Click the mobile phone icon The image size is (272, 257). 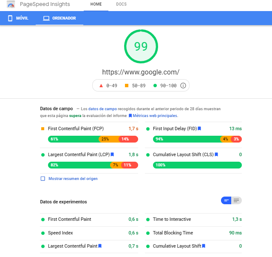(10, 18)
